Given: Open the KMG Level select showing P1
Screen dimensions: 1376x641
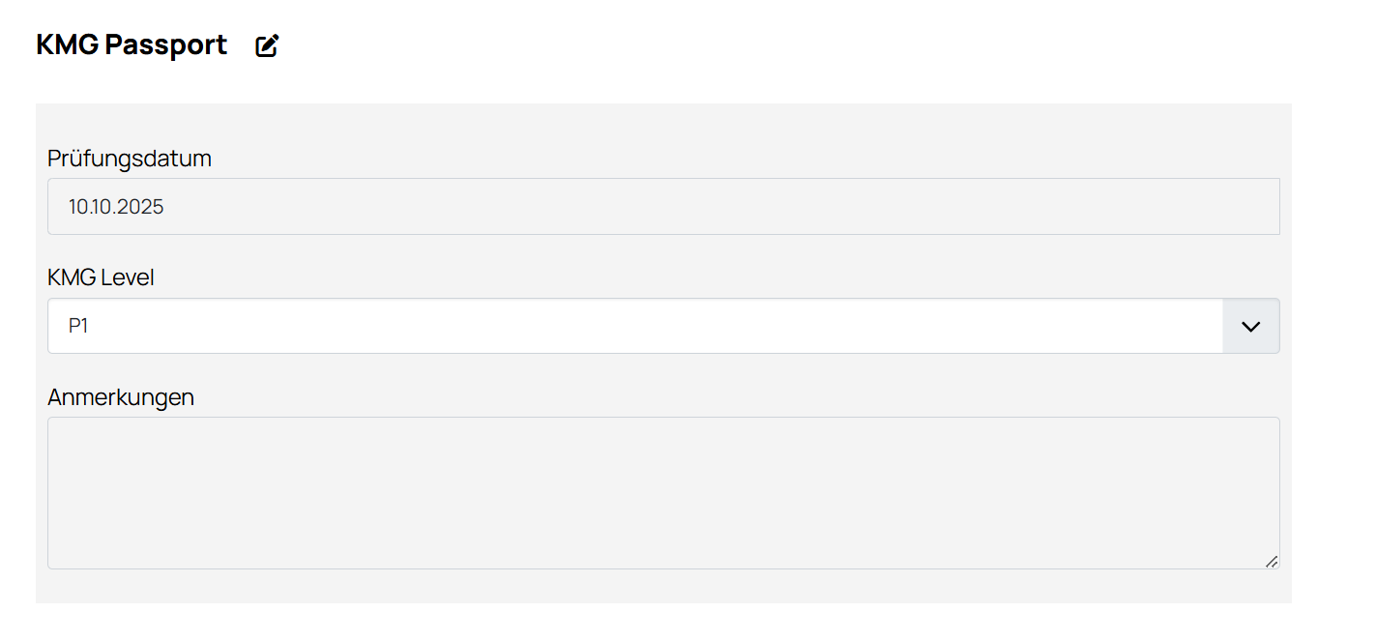Looking at the screenshot, I should click(663, 326).
